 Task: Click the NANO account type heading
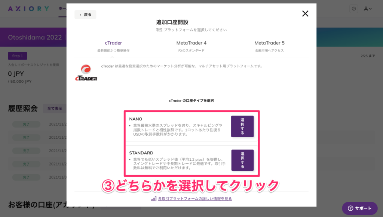pos(135,119)
